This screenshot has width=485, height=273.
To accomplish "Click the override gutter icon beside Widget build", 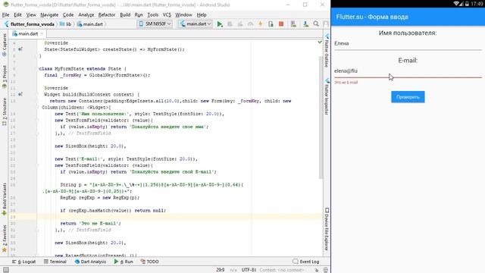I will pos(20,94).
